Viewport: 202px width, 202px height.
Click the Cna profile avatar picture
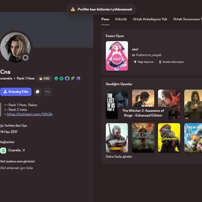tap(15, 47)
